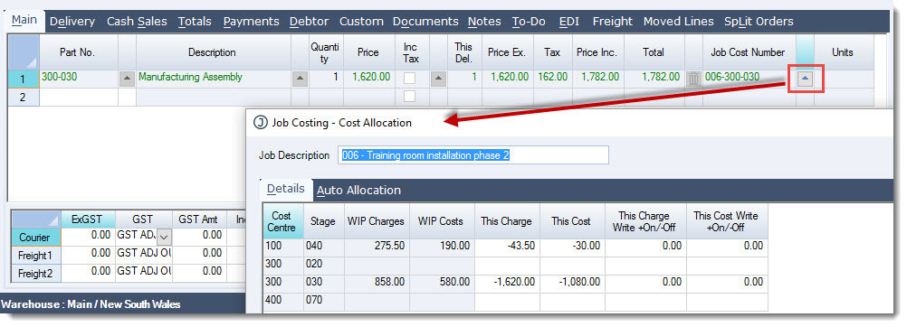Expand the Part No. 300-030 lookup arrow
This screenshot has height=327, width=907.
127,79
